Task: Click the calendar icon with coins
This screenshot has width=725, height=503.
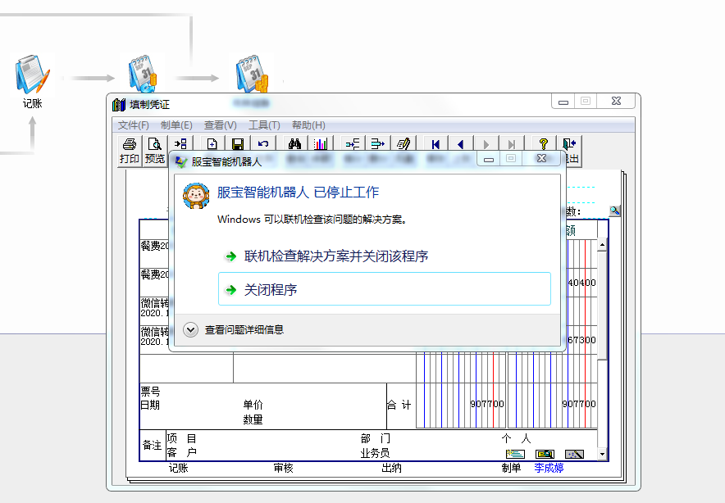Action: tap(252, 74)
